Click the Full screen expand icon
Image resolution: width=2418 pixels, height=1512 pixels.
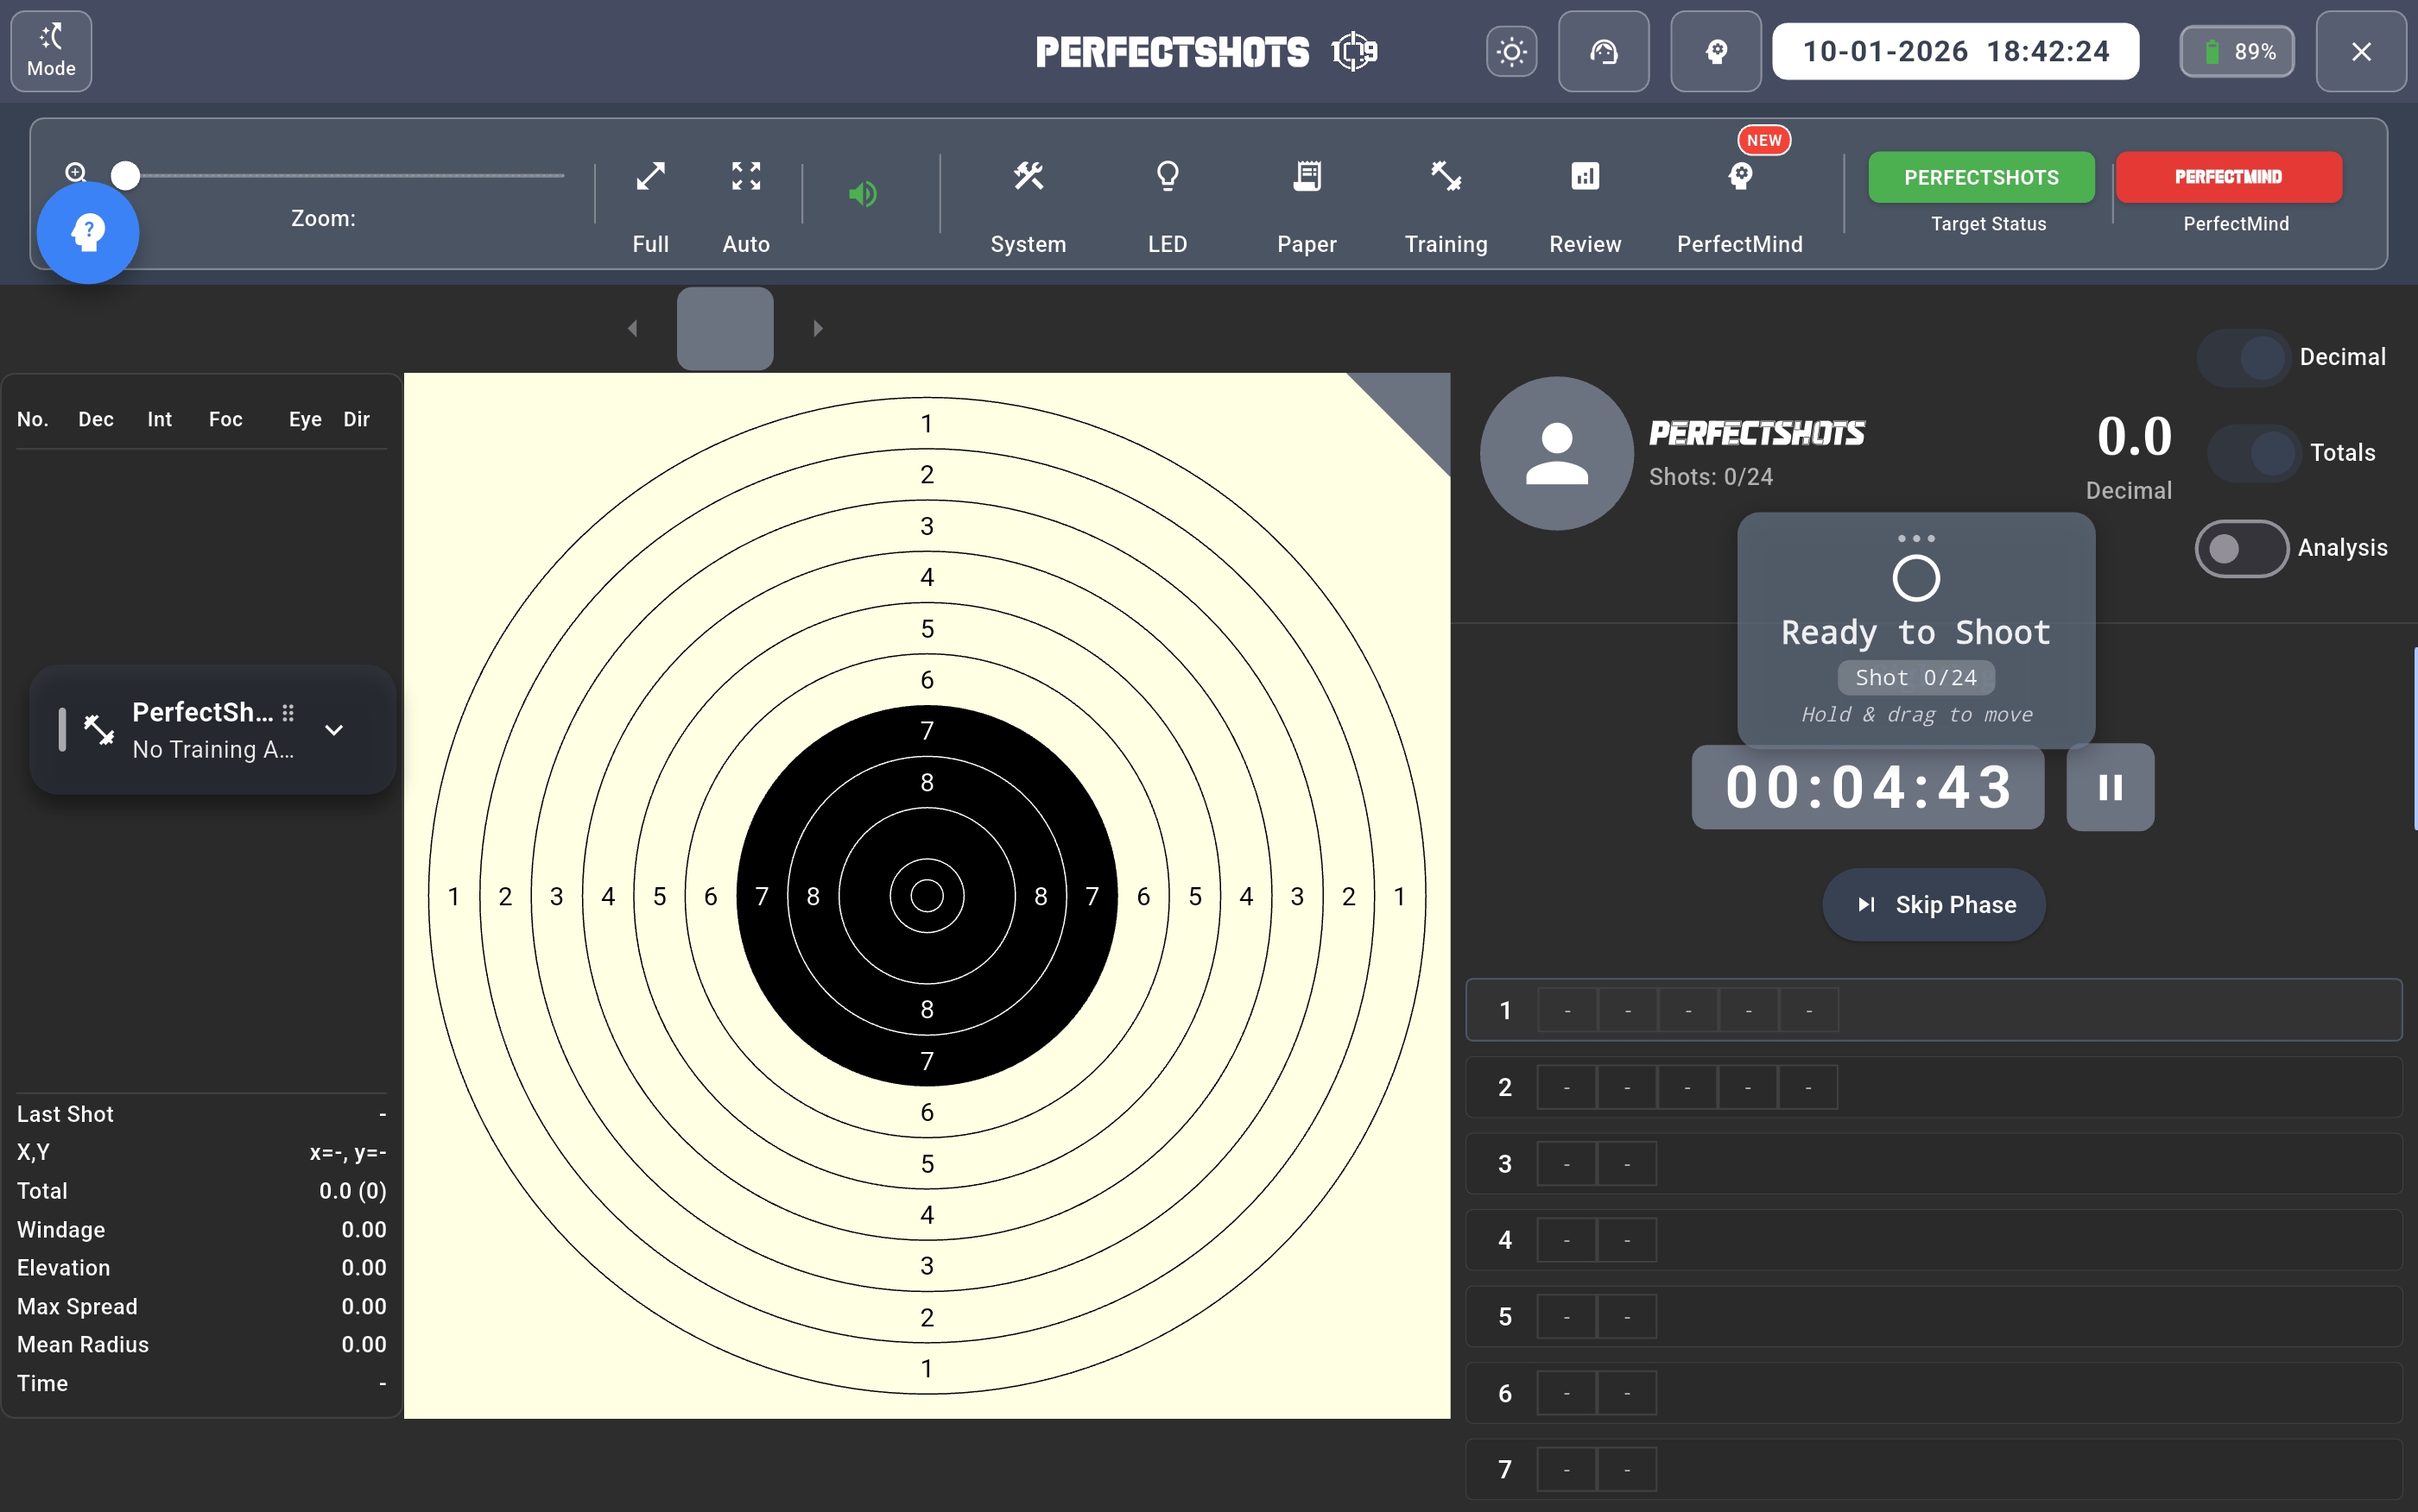click(x=650, y=177)
